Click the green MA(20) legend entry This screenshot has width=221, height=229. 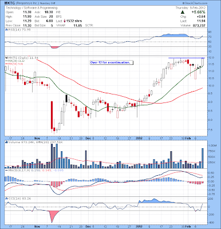[14, 61]
